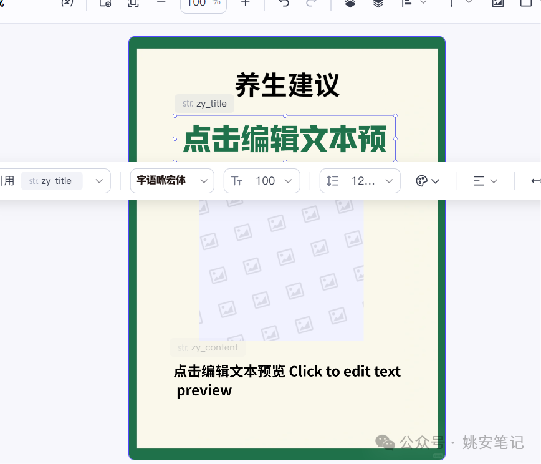Click the zoom percentage field showing 100
This screenshot has height=464, width=541.
point(204,4)
